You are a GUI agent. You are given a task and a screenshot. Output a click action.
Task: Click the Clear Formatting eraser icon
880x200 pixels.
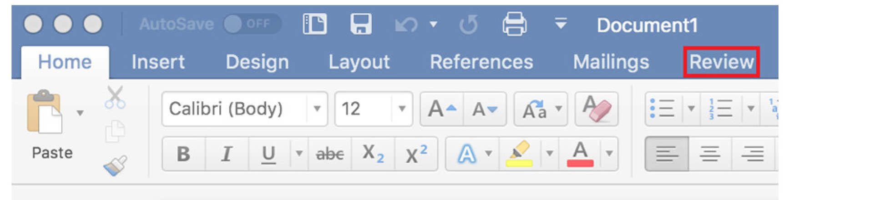597,109
